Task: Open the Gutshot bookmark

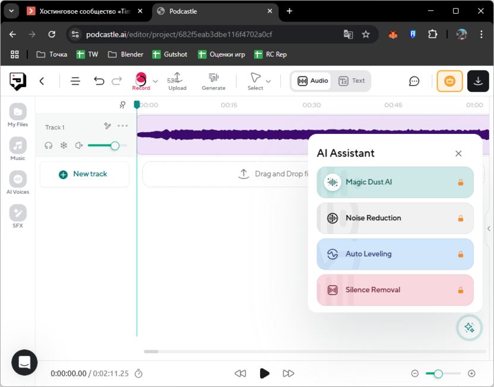Action: click(x=170, y=55)
